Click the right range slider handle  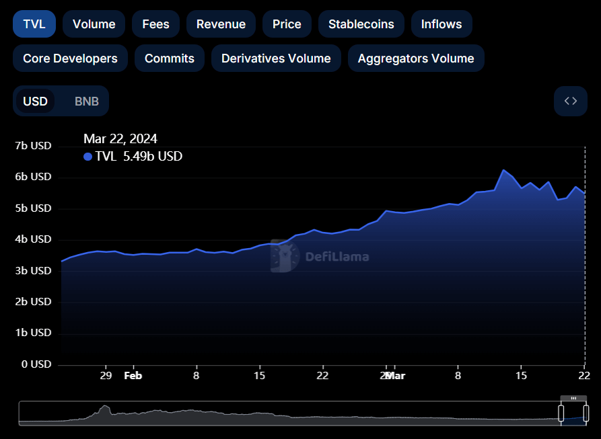click(586, 413)
